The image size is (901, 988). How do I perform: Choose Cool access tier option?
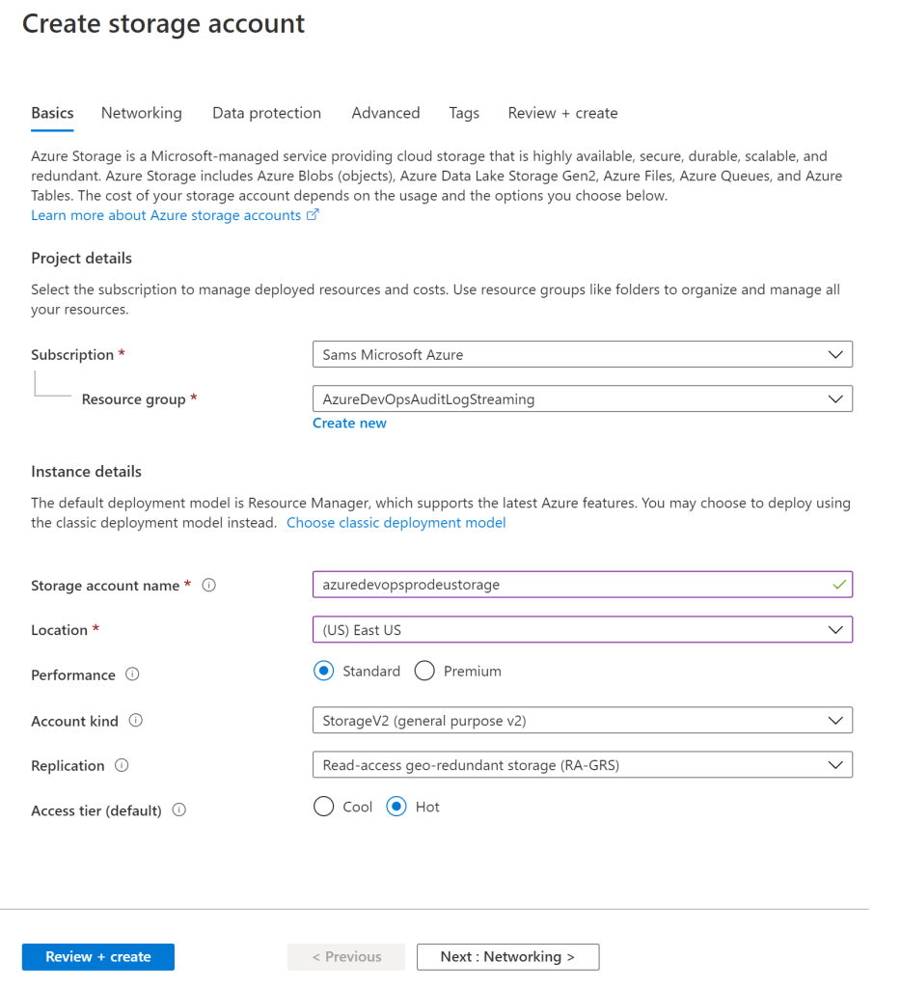click(324, 807)
